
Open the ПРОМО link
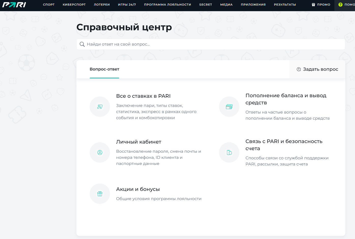pos(321,5)
